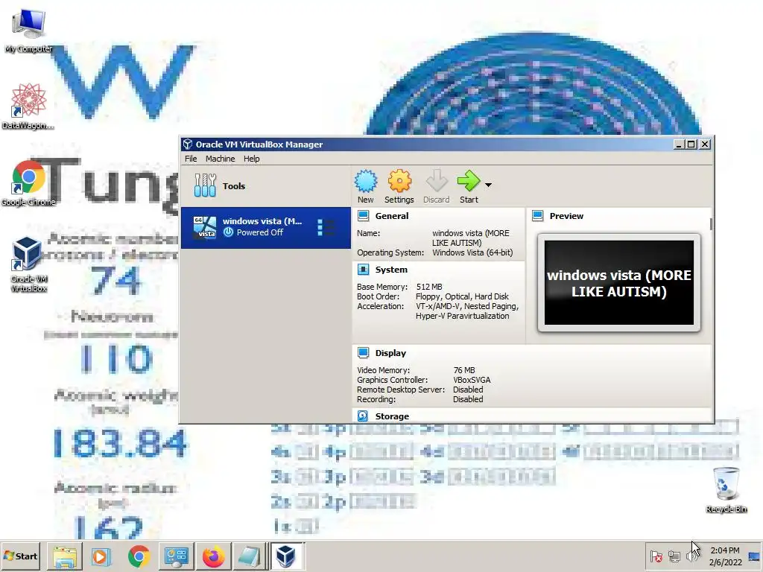Open the Help menu
The width and height of the screenshot is (763, 572).
click(x=252, y=159)
